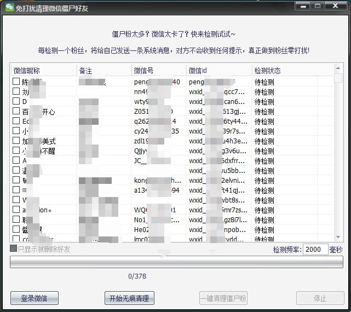This screenshot has height=312, width=351.
Task: Tick the checkbox in cy24 row
Action: click(16, 131)
